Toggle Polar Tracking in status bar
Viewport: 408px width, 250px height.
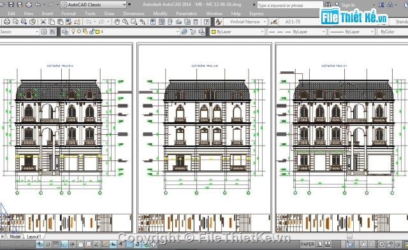72,244
